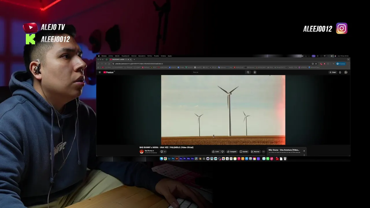Click Recortar to clip the video
The width and height of the screenshot is (370, 208).
[x=255, y=152]
